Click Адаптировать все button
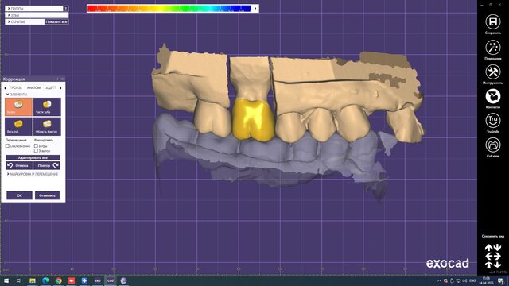The height and width of the screenshot is (286, 509). coord(33,157)
